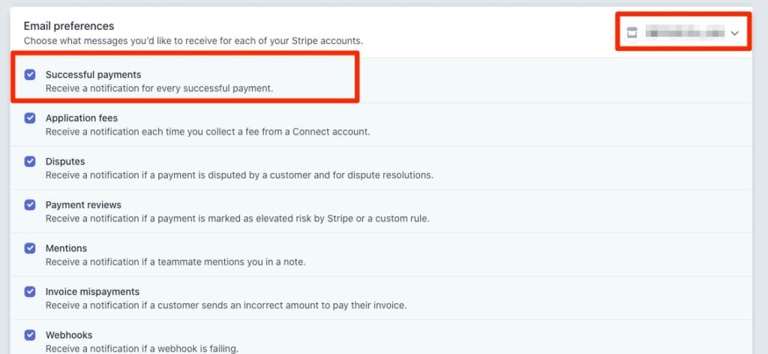This screenshot has height=354, width=768.
Task: Click the Successful payments label
Action: (93, 75)
